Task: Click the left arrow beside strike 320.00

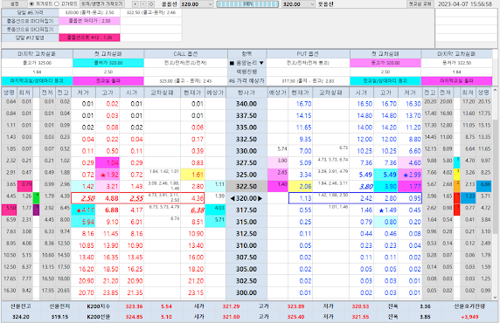Action: coord(233,198)
